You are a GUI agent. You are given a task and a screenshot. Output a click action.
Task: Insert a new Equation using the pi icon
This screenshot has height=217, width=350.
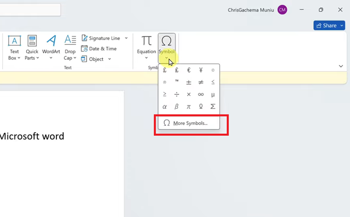click(x=147, y=41)
